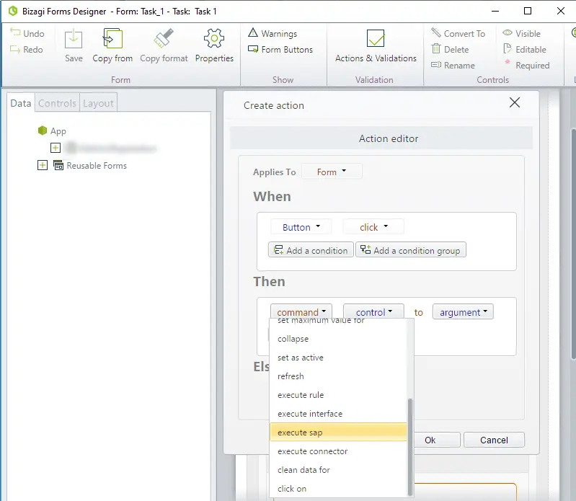
Task: Cancel the Create action dialog
Action: (494, 440)
